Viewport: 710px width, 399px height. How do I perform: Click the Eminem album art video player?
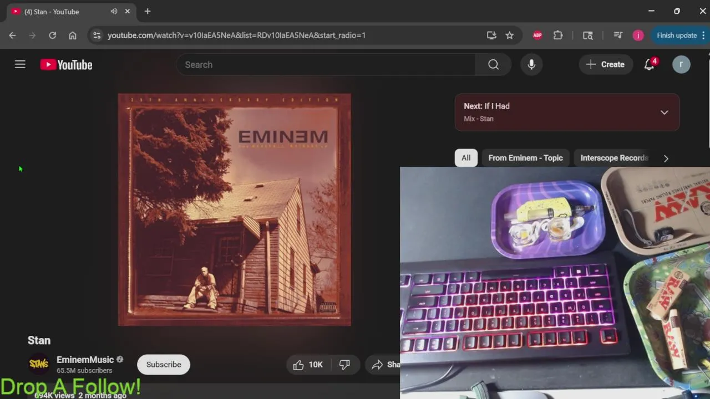tap(234, 209)
